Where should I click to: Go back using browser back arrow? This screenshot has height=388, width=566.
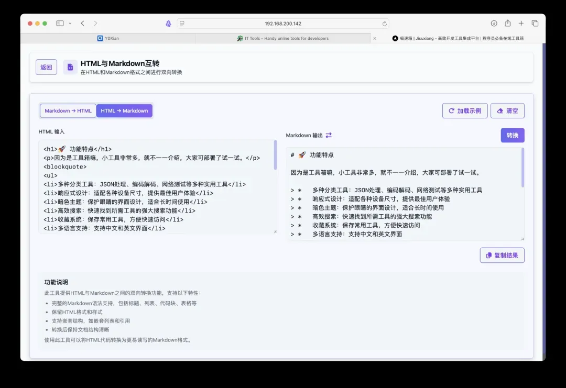click(x=82, y=24)
